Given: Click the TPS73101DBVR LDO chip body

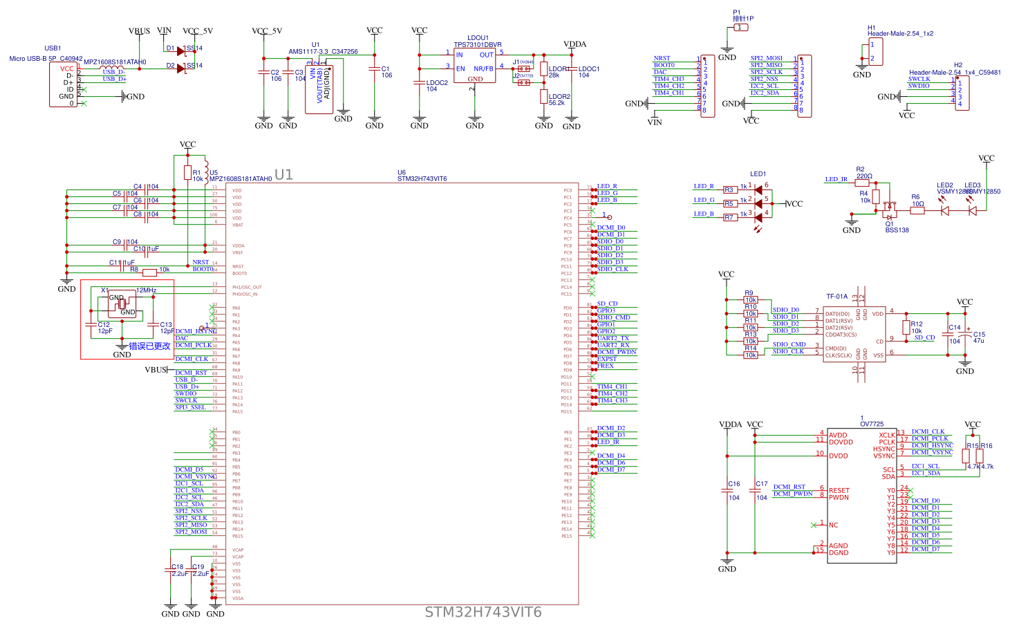Looking at the screenshot, I should tap(475, 66).
